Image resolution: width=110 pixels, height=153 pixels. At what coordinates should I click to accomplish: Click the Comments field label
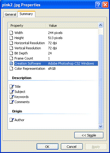(x=22, y=102)
